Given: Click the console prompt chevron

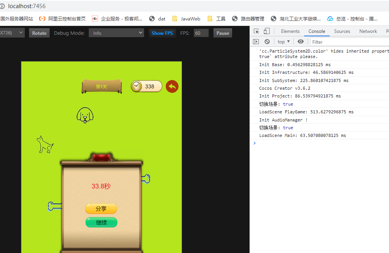Looking at the screenshot, I should [x=255, y=143].
